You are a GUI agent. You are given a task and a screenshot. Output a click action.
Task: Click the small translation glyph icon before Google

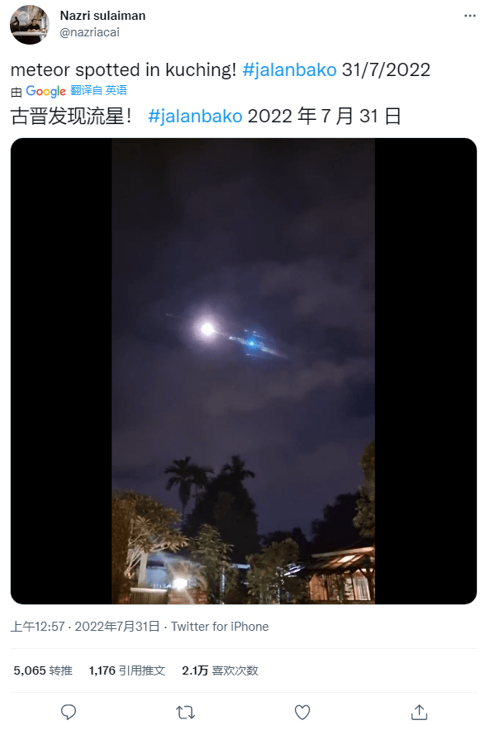pyautogui.click(x=17, y=93)
